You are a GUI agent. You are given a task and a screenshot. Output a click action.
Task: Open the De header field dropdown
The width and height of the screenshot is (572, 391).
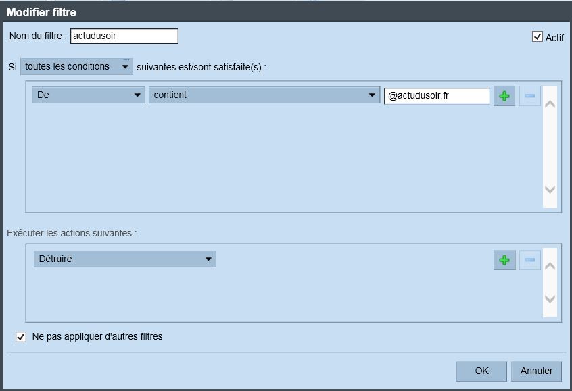point(89,95)
